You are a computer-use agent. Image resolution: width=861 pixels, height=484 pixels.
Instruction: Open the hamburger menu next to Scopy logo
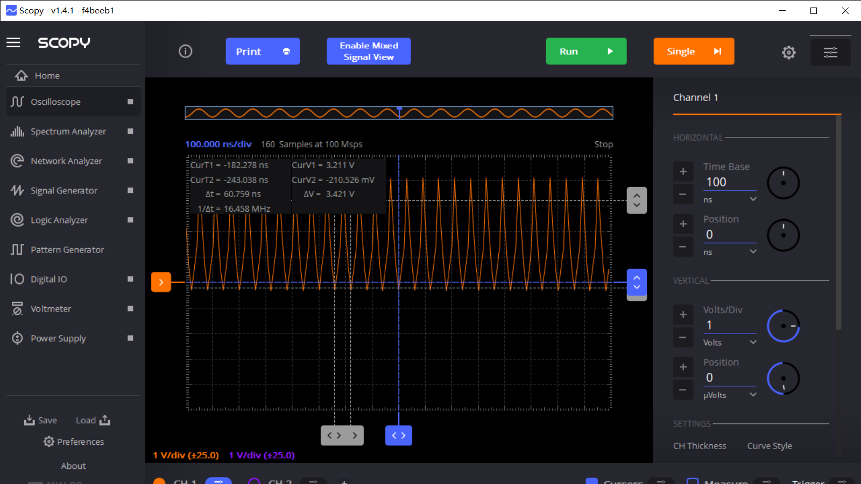click(x=13, y=42)
